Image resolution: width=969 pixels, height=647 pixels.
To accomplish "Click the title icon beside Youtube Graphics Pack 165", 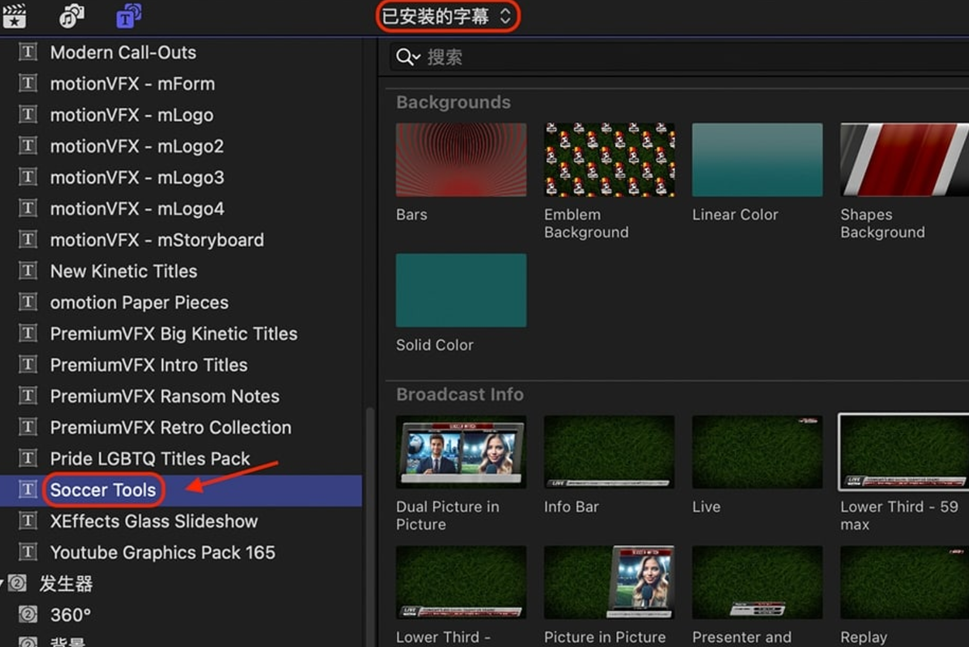I will (27, 552).
